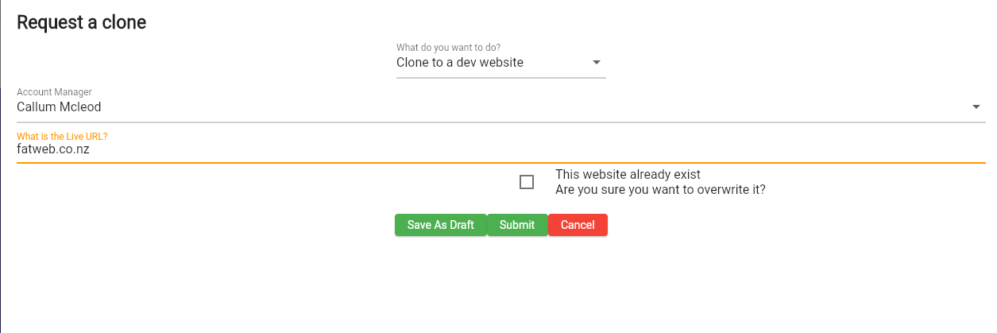997x333 pixels.
Task: Submit the clone request
Action: coord(516,225)
